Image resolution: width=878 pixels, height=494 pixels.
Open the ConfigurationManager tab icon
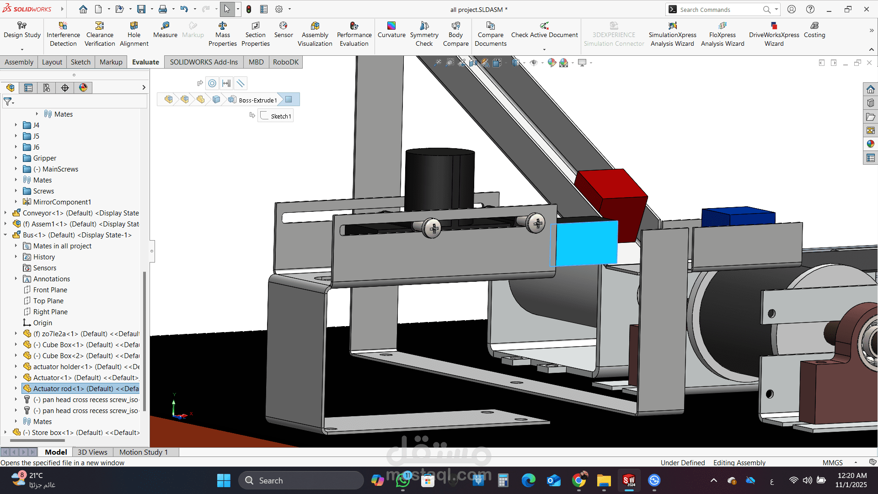click(x=47, y=88)
